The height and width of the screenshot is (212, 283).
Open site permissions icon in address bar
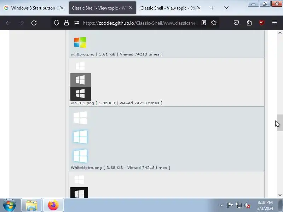[x=76, y=23]
